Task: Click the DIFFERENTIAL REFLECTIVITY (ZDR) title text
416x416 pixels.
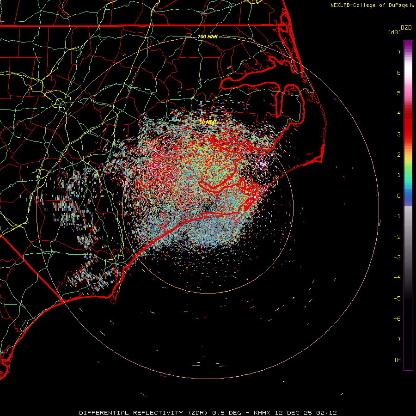Action: click(x=144, y=413)
